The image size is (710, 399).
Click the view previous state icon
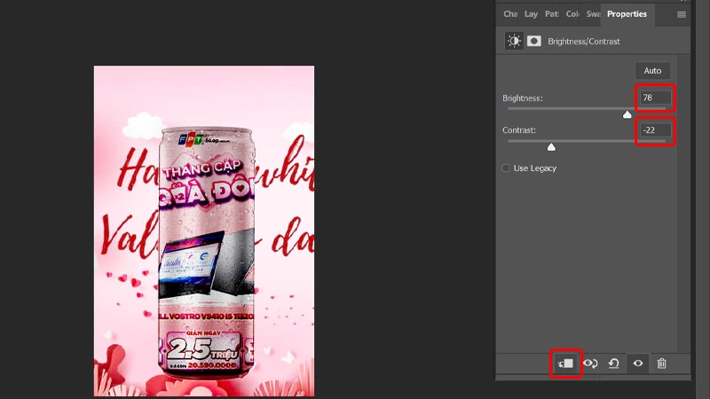click(590, 364)
